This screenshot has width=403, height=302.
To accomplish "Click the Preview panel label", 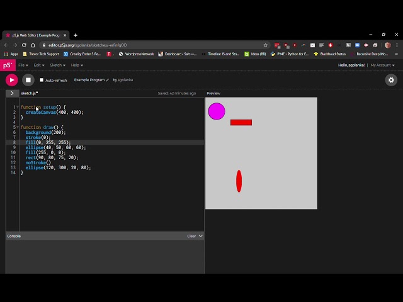I will point(213,93).
